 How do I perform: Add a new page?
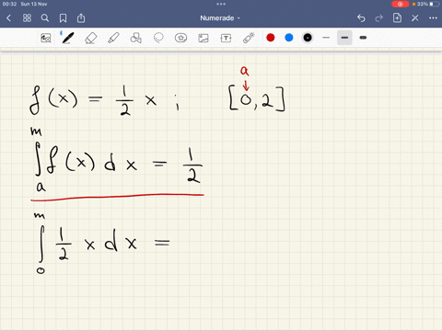[397, 17]
